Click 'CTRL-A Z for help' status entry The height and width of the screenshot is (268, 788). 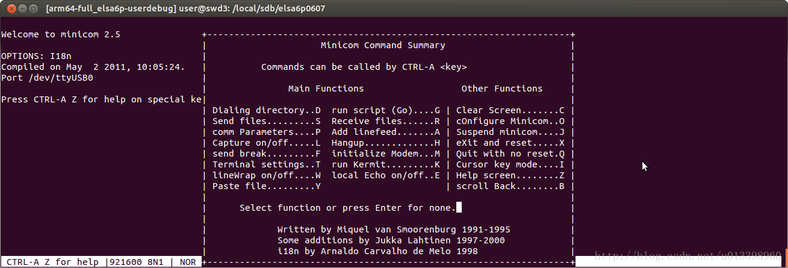coord(52,262)
